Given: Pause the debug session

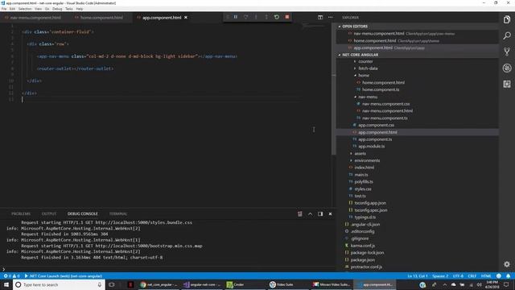Looking at the screenshot, I should tap(236, 17).
